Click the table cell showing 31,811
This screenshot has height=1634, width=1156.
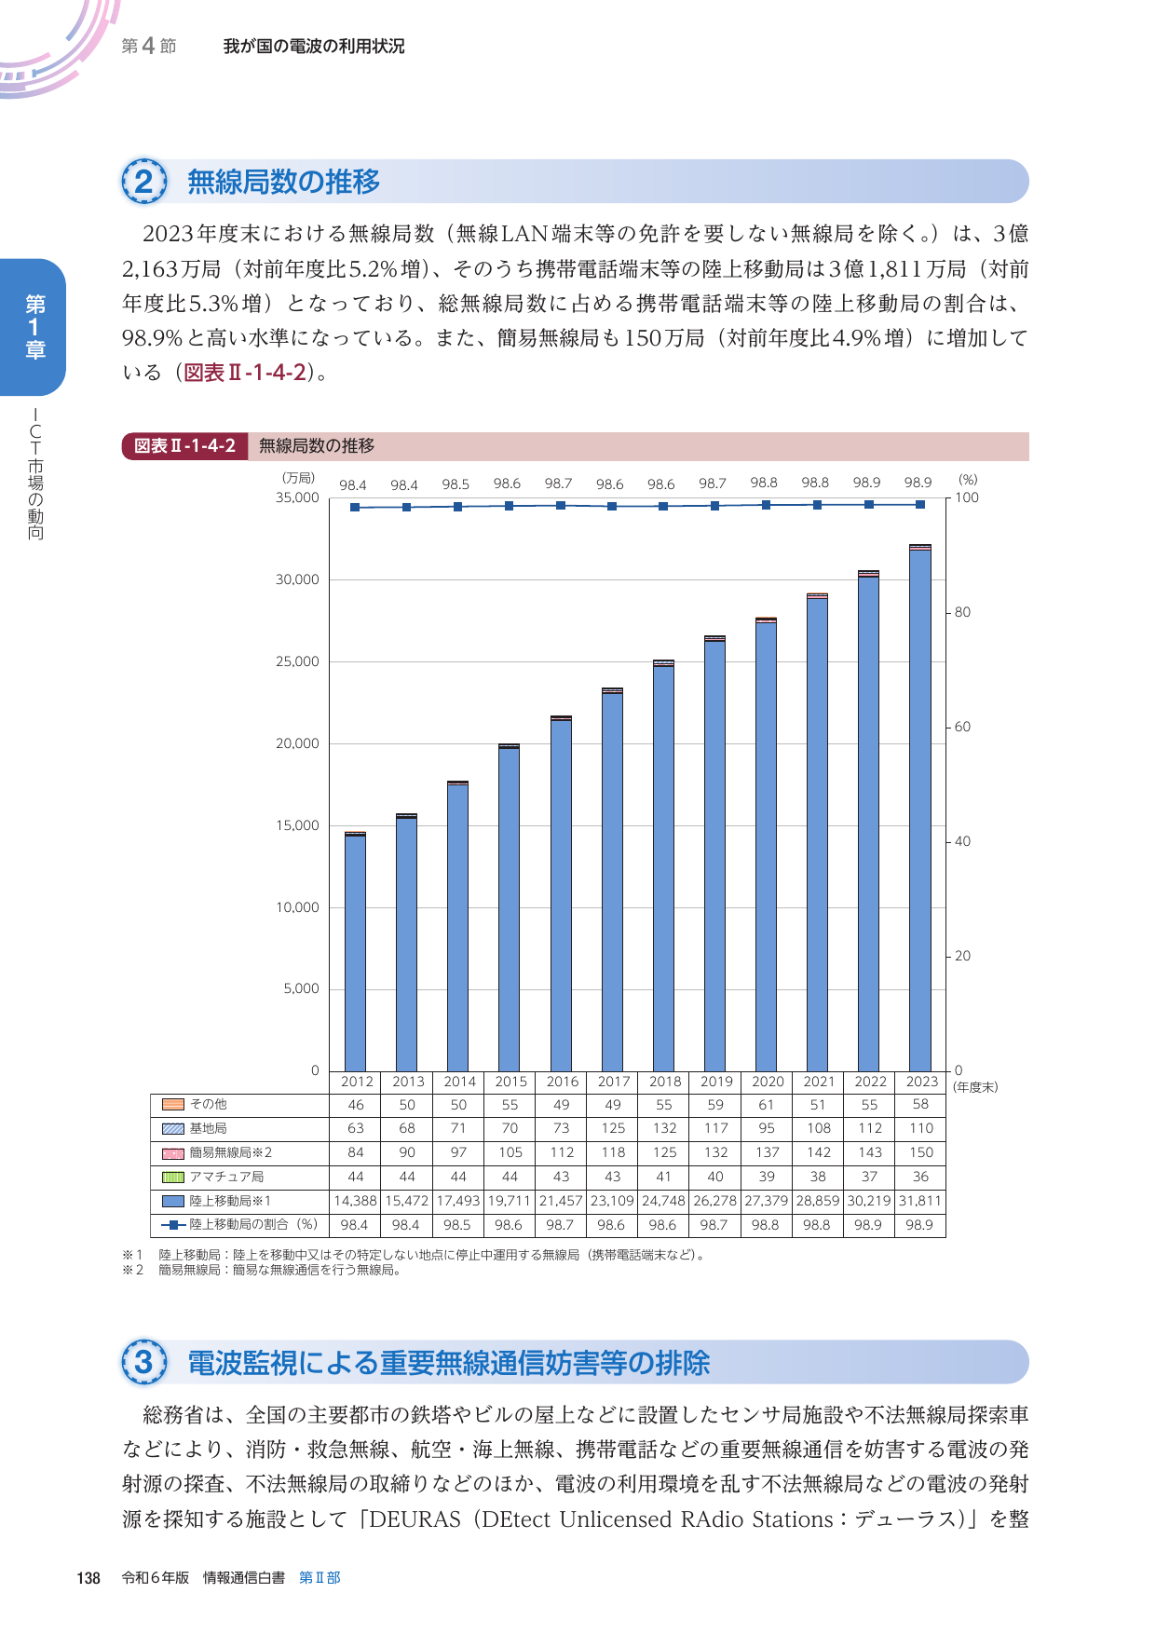pyautogui.click(x=920, y=1201)
